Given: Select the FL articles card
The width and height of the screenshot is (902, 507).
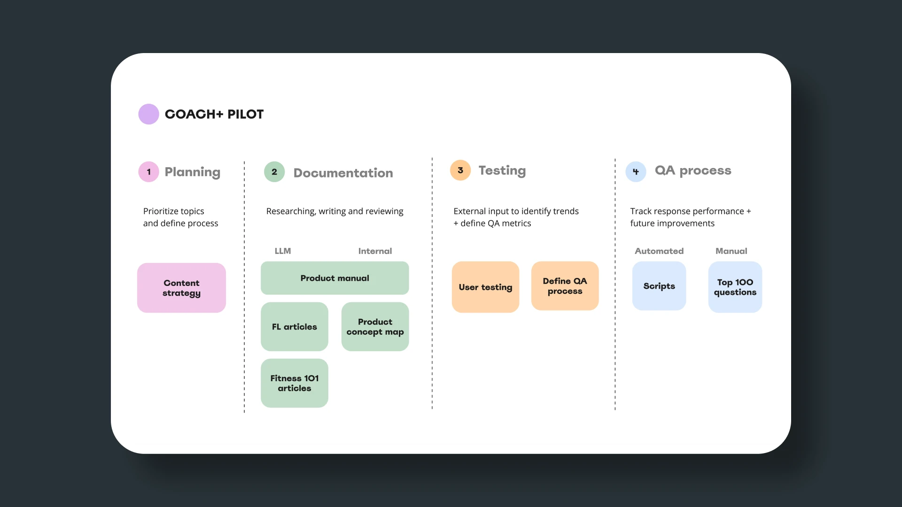Looking at the screenshot, I should (x=295, y=327).
